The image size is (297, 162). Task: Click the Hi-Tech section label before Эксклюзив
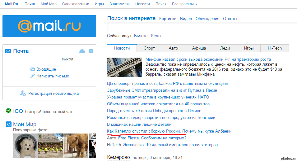[x=114, y=145]
